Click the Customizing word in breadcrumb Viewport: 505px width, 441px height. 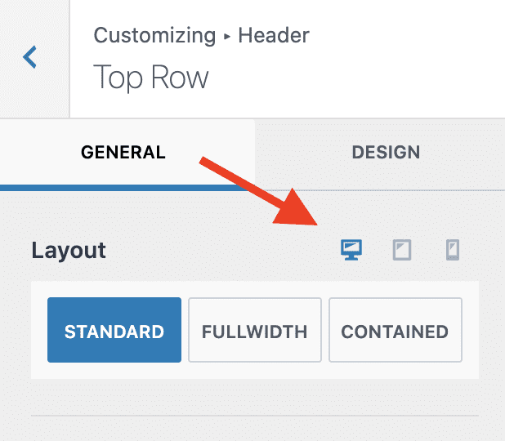[x=154, y=36]
